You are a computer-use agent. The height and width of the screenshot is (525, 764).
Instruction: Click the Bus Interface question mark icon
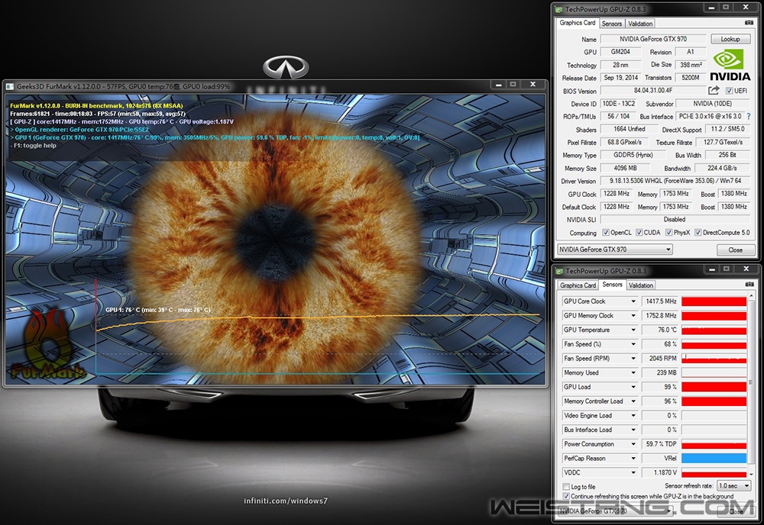[x=749, y=116]
